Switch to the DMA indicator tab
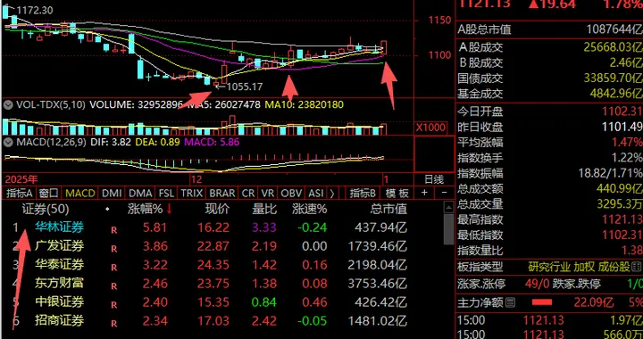The width and height of the screenshot is (643, 339). 140,193
